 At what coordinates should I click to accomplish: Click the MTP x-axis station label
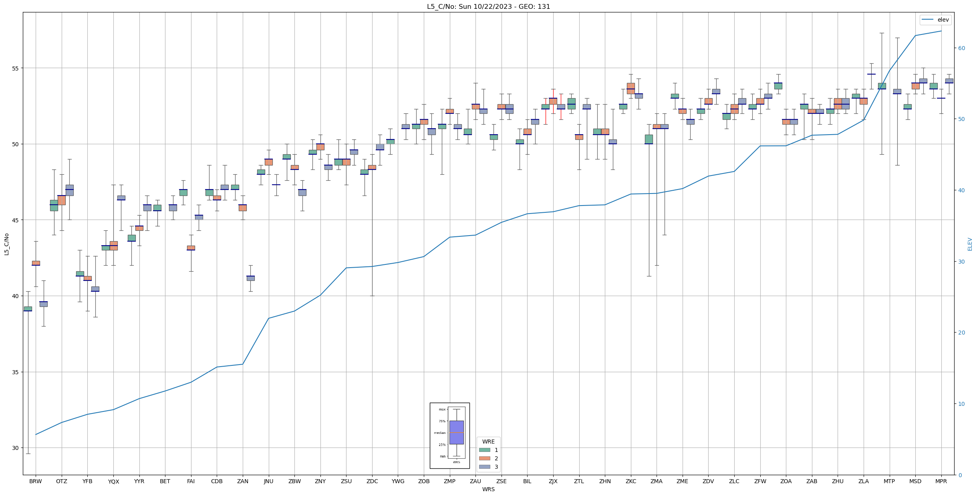coord(889,481)
